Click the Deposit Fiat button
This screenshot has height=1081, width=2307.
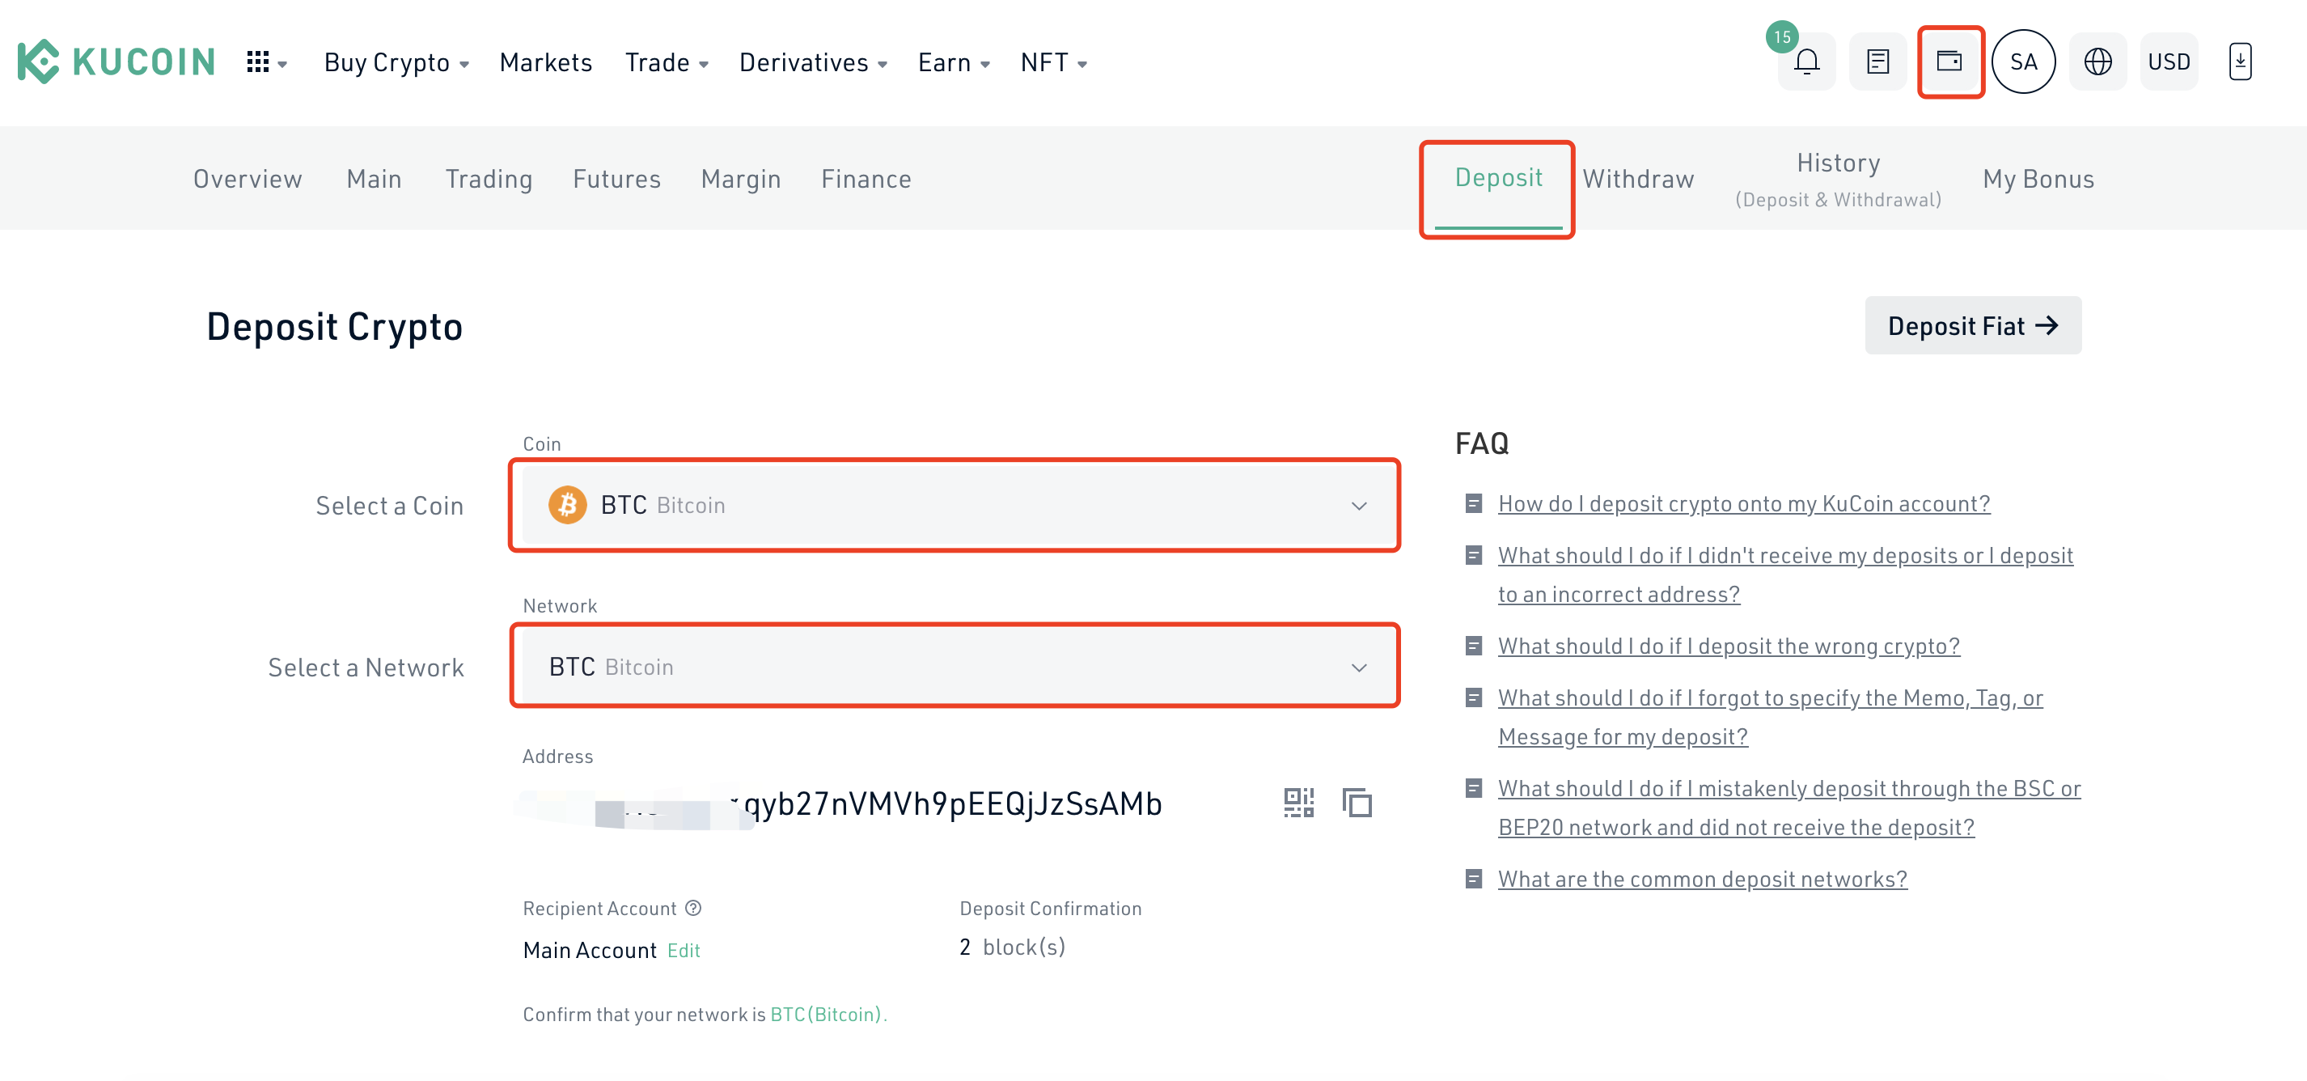(1972, 324)
